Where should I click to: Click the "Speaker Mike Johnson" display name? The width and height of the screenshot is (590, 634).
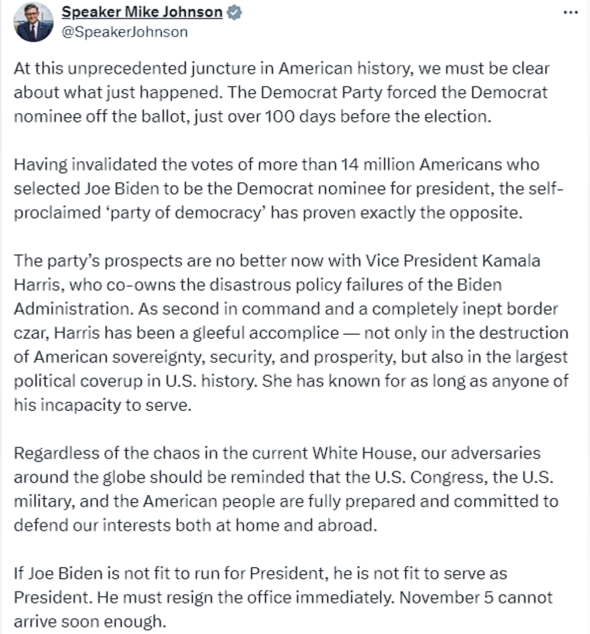pyautogui.click(x=142, y=12)
